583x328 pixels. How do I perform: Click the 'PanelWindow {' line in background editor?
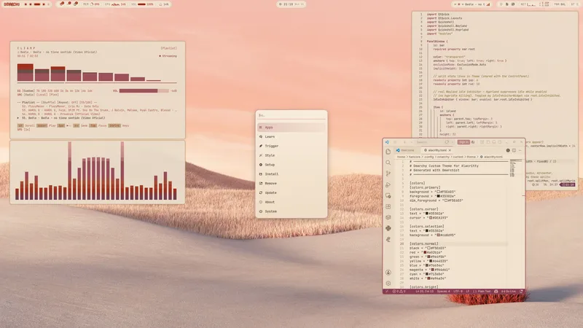point(437,42)
